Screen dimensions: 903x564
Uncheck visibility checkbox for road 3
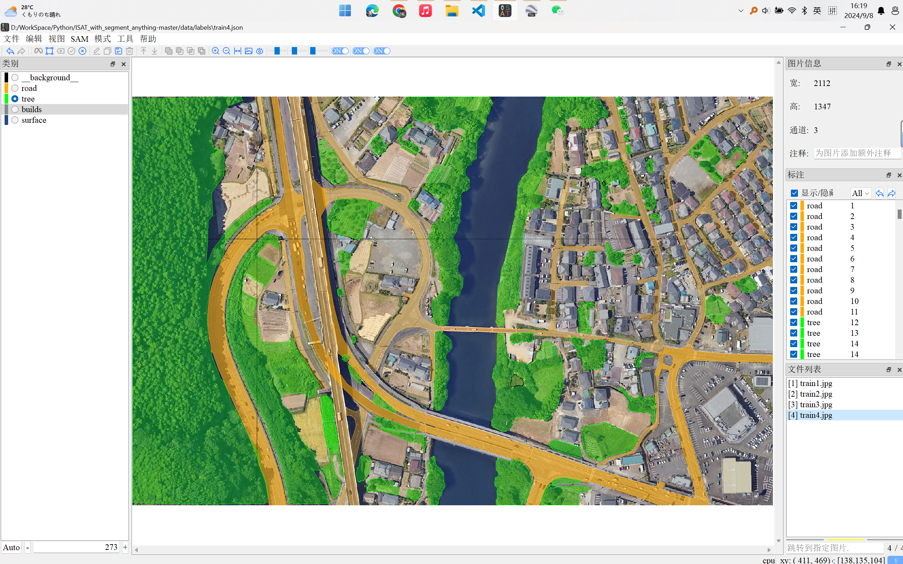coord(793,227)
